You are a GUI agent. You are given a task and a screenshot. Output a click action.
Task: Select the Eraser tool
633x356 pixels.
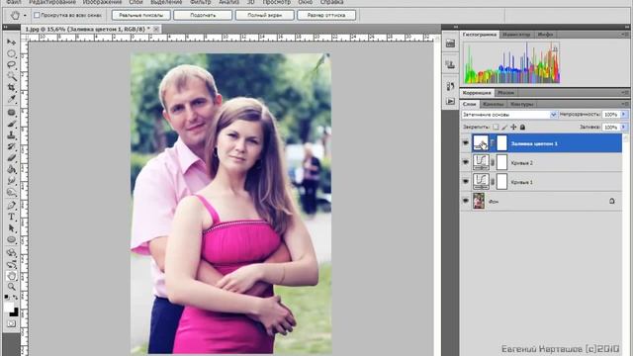11,158
